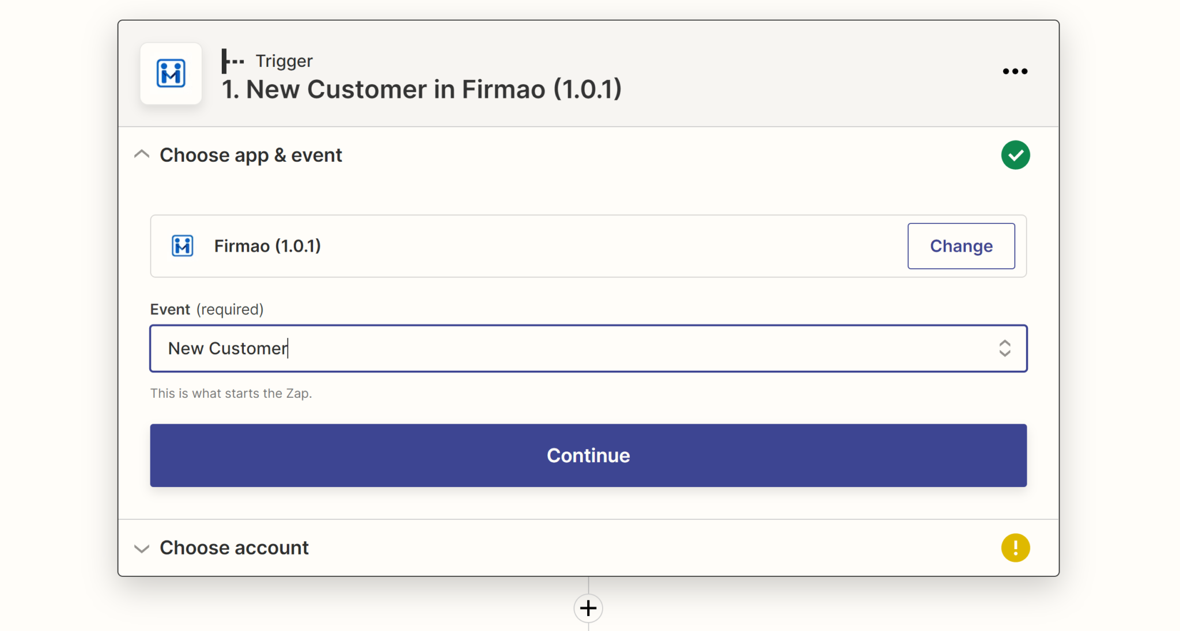The width and height of the screenshot is (1180, 631).
Task: Click the yellow warning icon for Choose account
Action: click(1015, 548)
